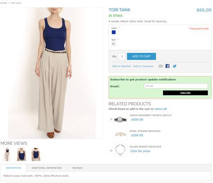The height and width of the screenshot is (183, 213).
Task: Open Silver Desert Necklace product image
Action: pyautogui.click(x=120, y=150)
